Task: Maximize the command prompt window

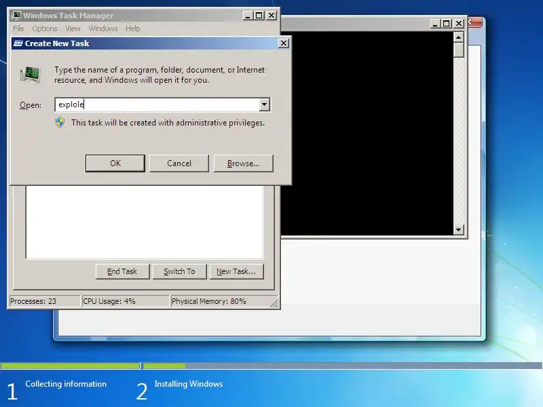Action: 447,24
